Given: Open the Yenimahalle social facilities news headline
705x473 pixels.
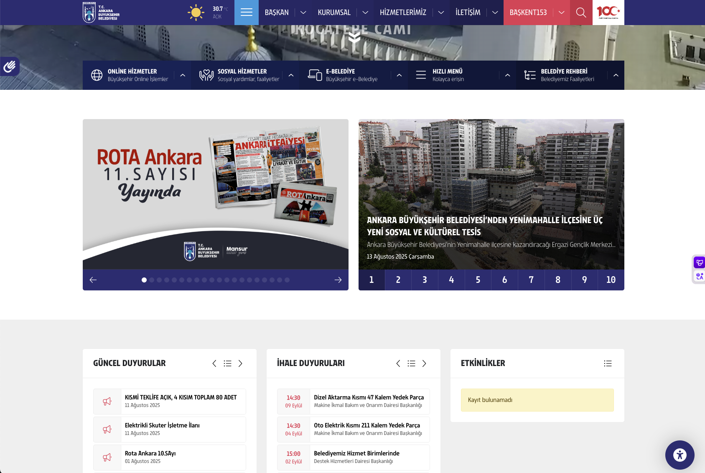Looking at the screenshot, I should click(485, 226).
